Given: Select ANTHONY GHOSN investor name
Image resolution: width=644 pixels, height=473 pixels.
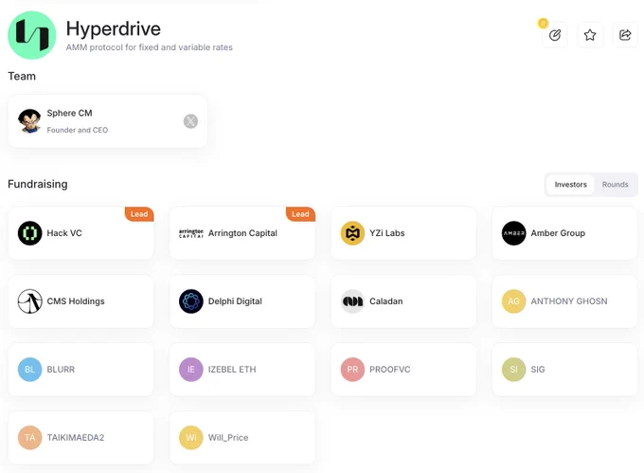Looking at the screenshot, I should [x=569, y=301].
